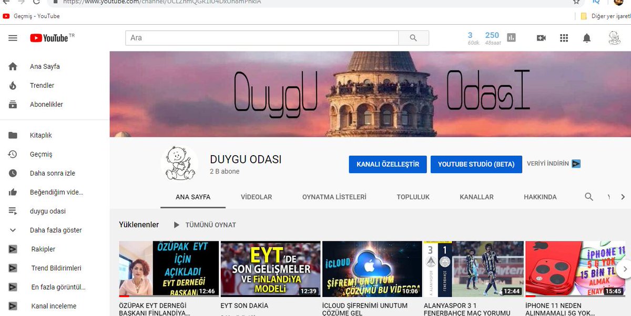631x316 pixels.
Task: Switch to HAKKINDA tab
Action: [540, 197]
